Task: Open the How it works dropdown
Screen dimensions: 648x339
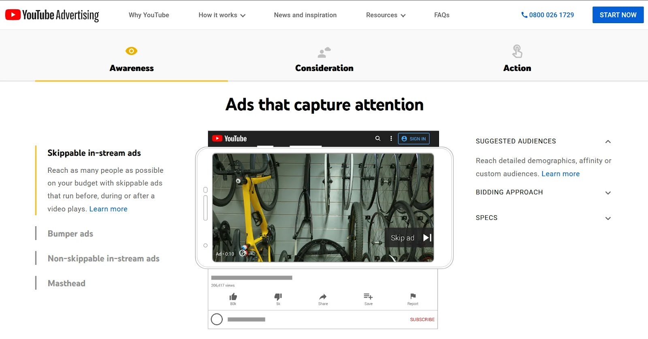Action: coord(222,15)
